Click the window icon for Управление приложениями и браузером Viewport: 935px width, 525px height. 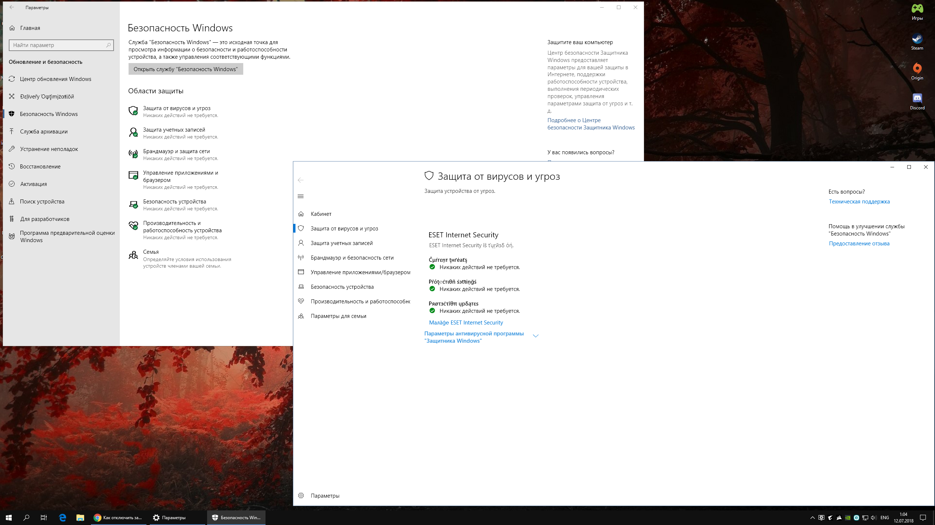pyautogui.click(x=133, y=175)
